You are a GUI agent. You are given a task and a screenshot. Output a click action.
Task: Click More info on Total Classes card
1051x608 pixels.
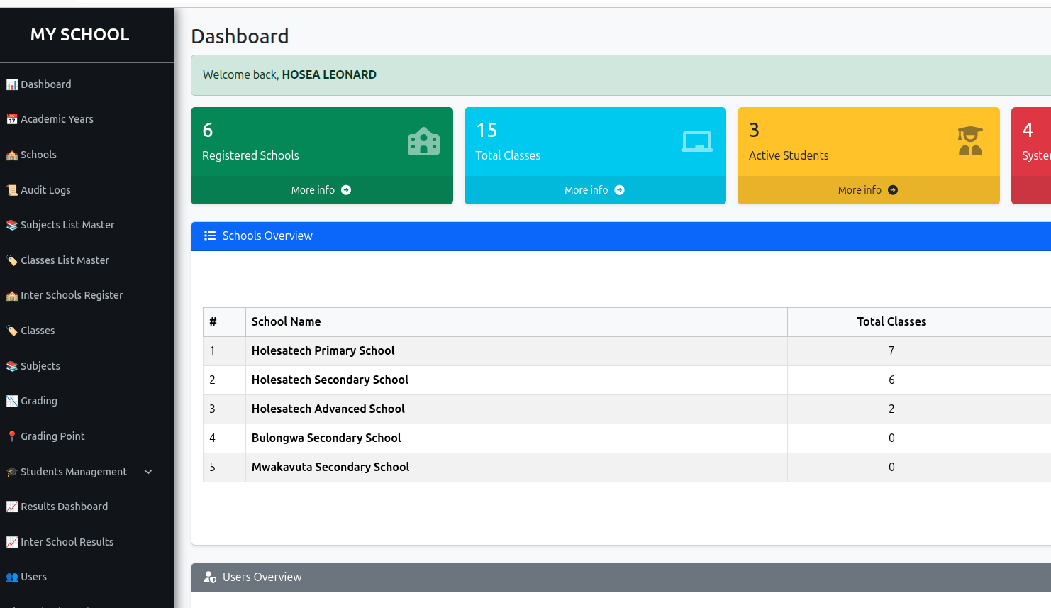[586, 190]
